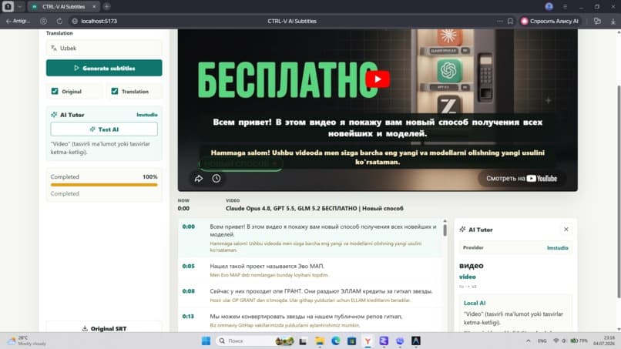Screen dimensions: 621x349
Task: Click the Completed progress bar
Action: tap(104, 185)
